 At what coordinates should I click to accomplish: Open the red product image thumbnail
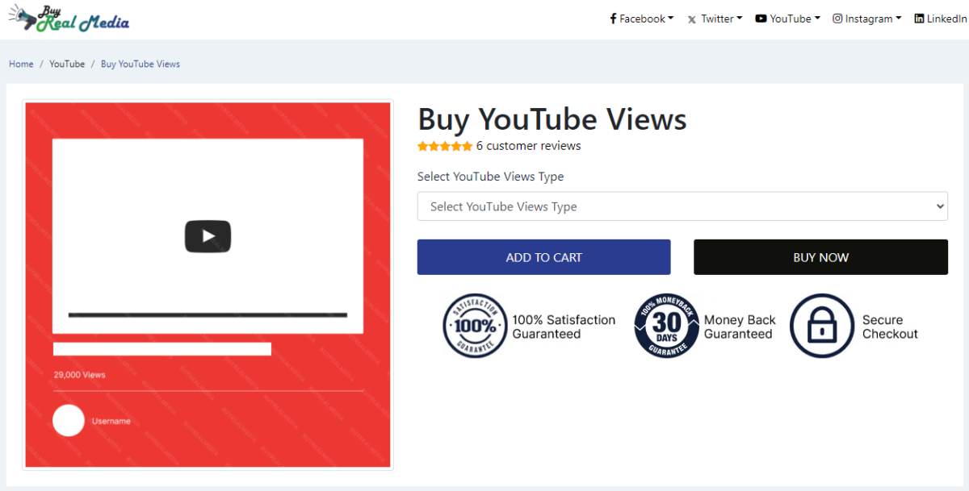pos(208,285)
